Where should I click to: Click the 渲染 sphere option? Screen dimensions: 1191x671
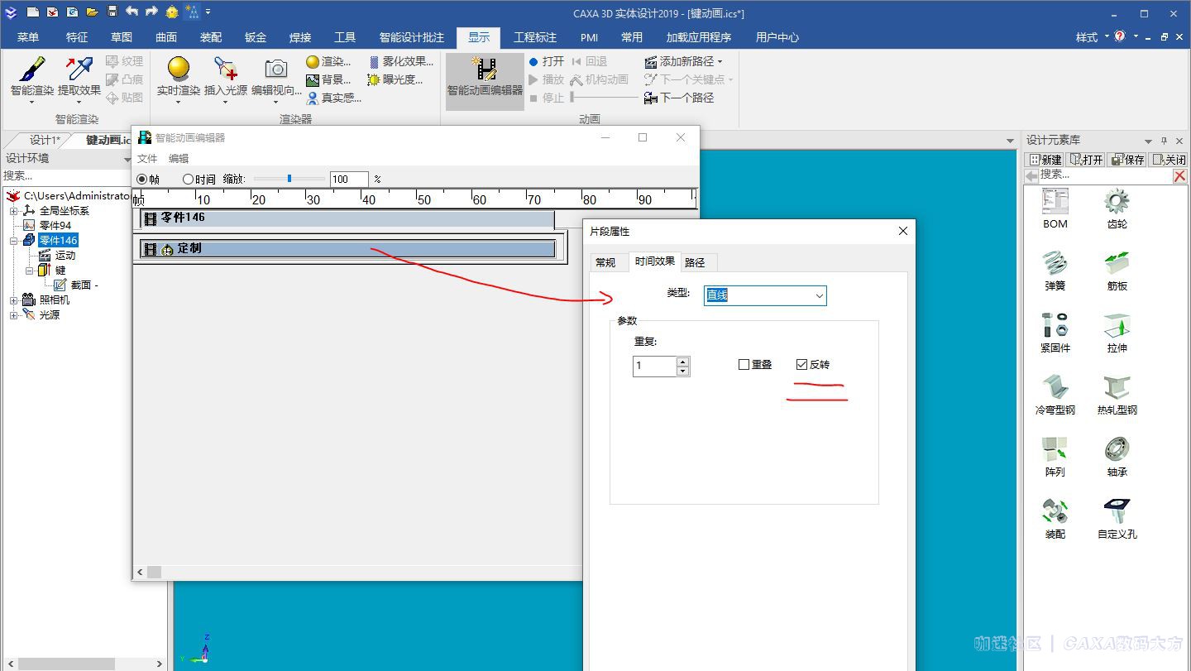coord(328,62)
